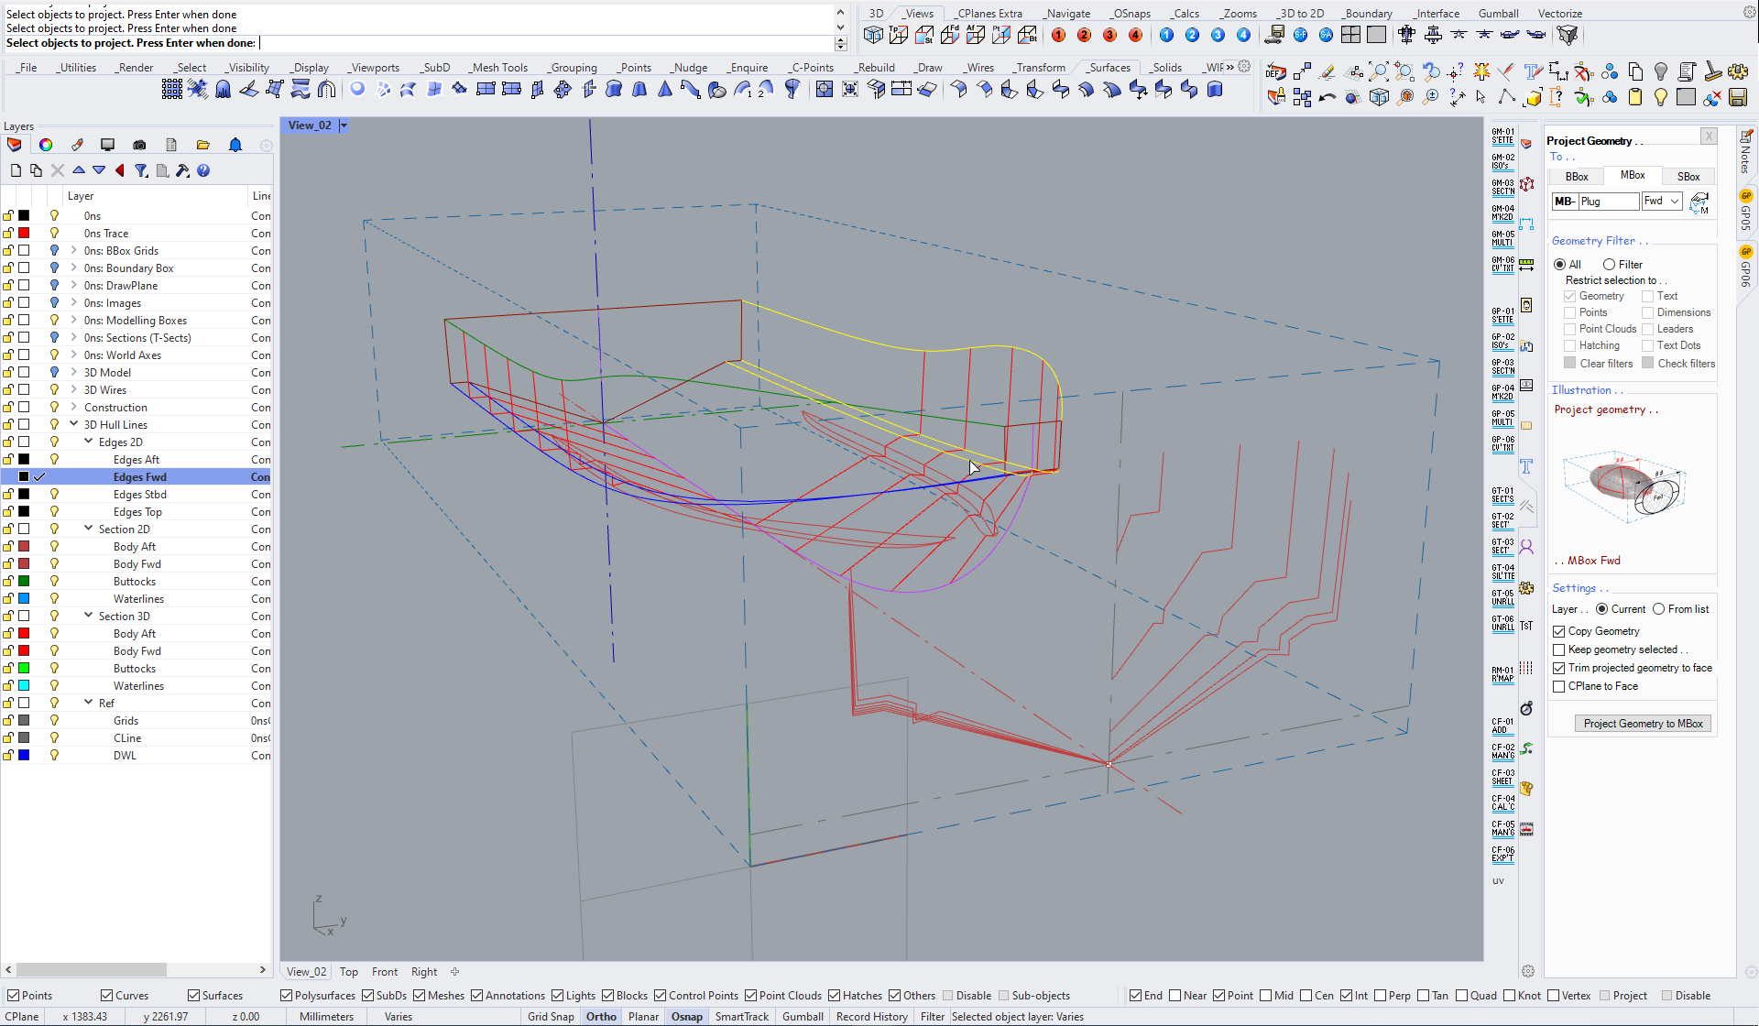Expand the Ons: BBox Grids layer
The image size is (1759, 1026).
click(74, 251)
